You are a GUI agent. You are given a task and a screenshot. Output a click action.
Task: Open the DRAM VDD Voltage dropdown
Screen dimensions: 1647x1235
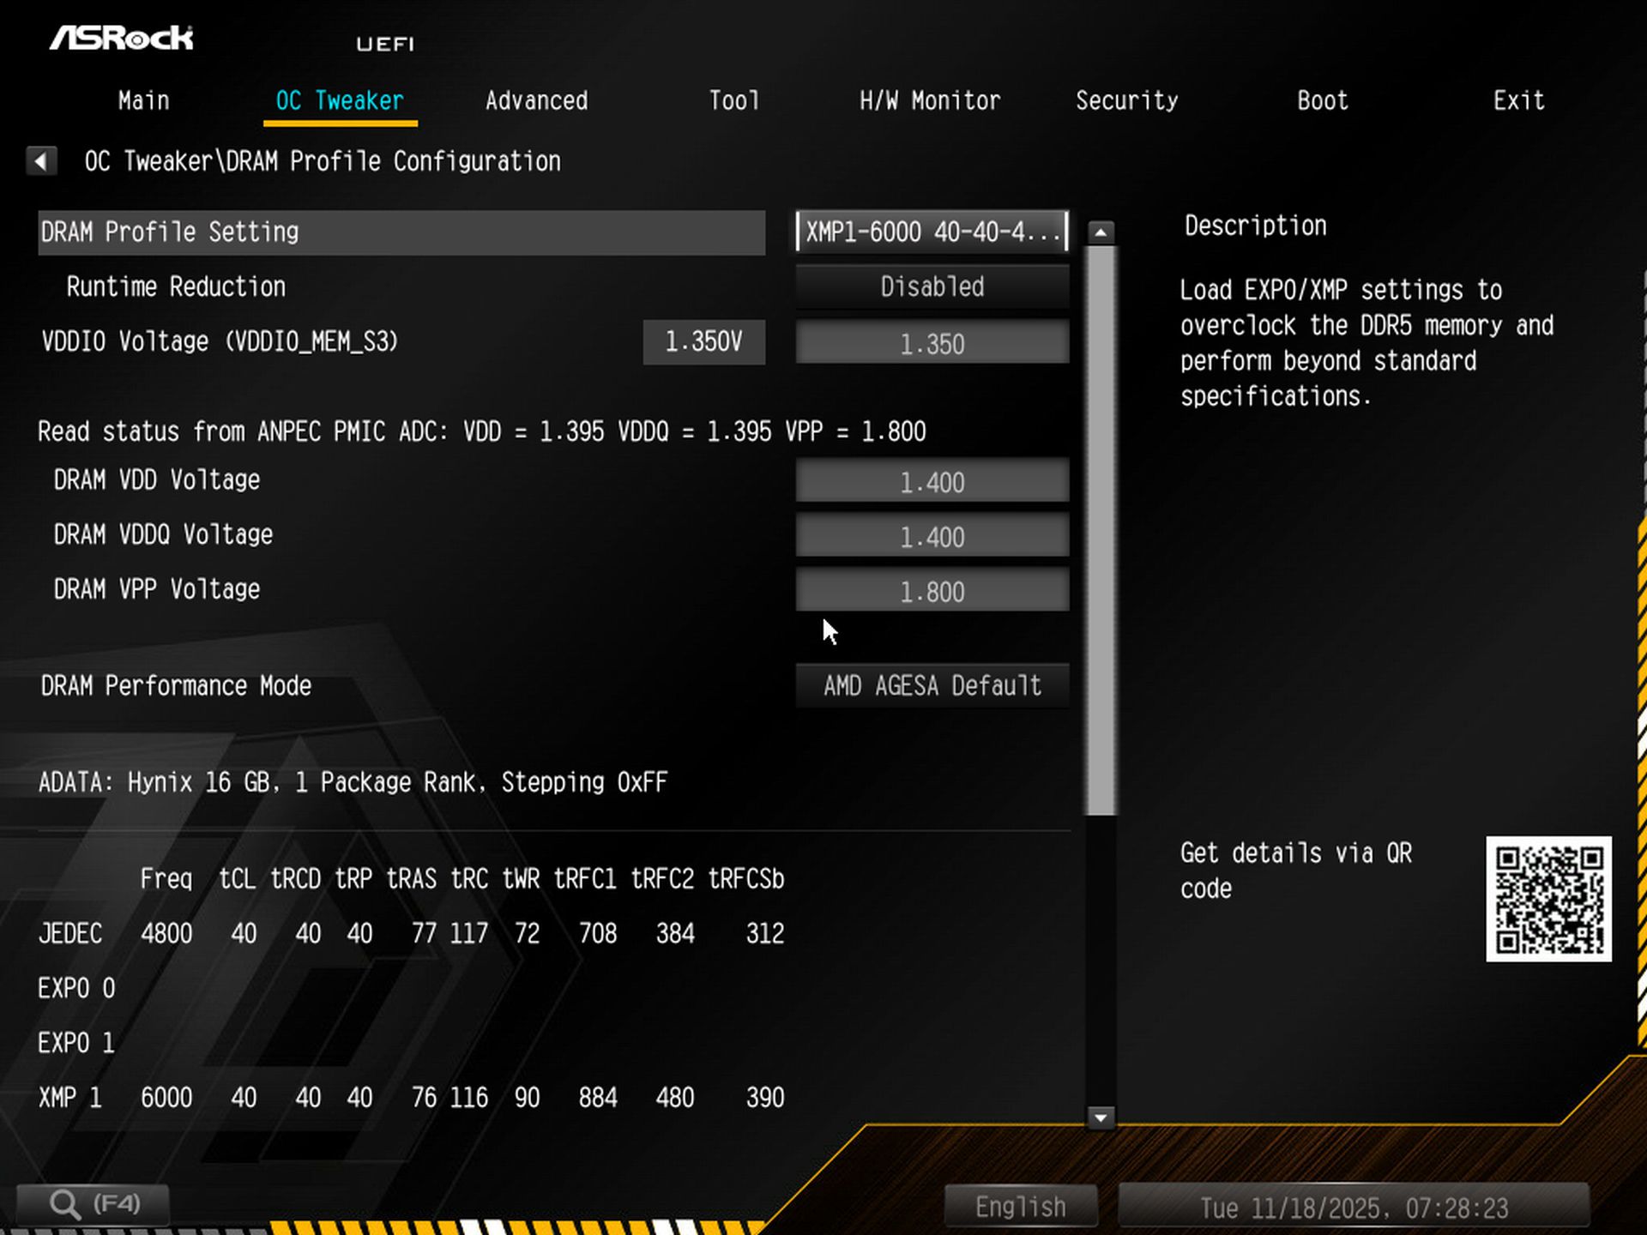tap(932, 481)
